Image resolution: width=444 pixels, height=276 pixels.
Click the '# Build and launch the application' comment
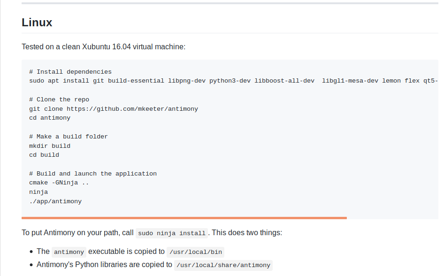pos(93,174)
